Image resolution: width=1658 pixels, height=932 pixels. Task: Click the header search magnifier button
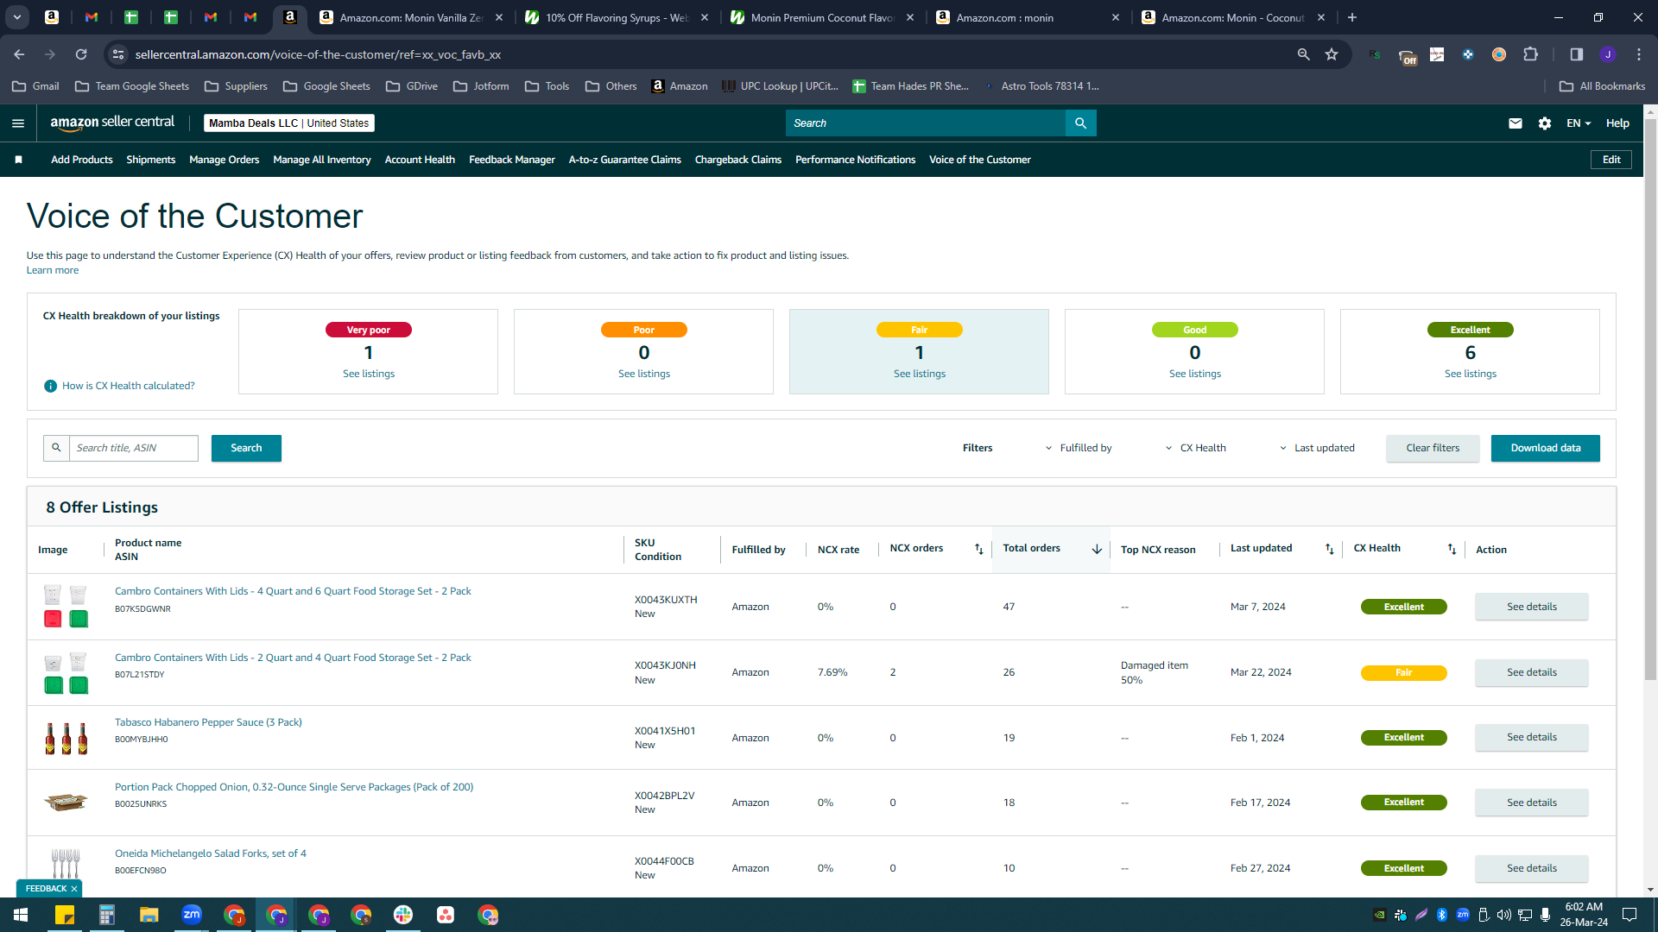(x=1080, y=123)
